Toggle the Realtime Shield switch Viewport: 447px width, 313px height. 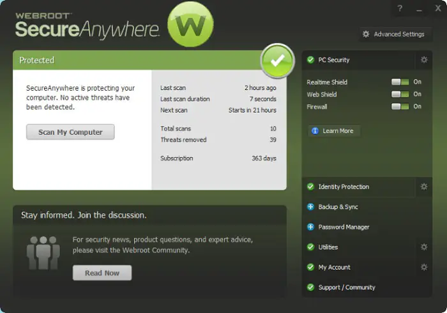[x=400, y=82]
